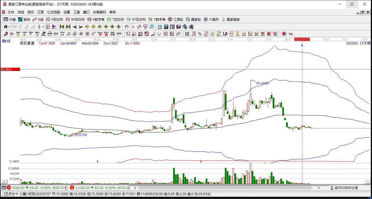Click the red-blue yin-yang icon

tap(284, 34)
